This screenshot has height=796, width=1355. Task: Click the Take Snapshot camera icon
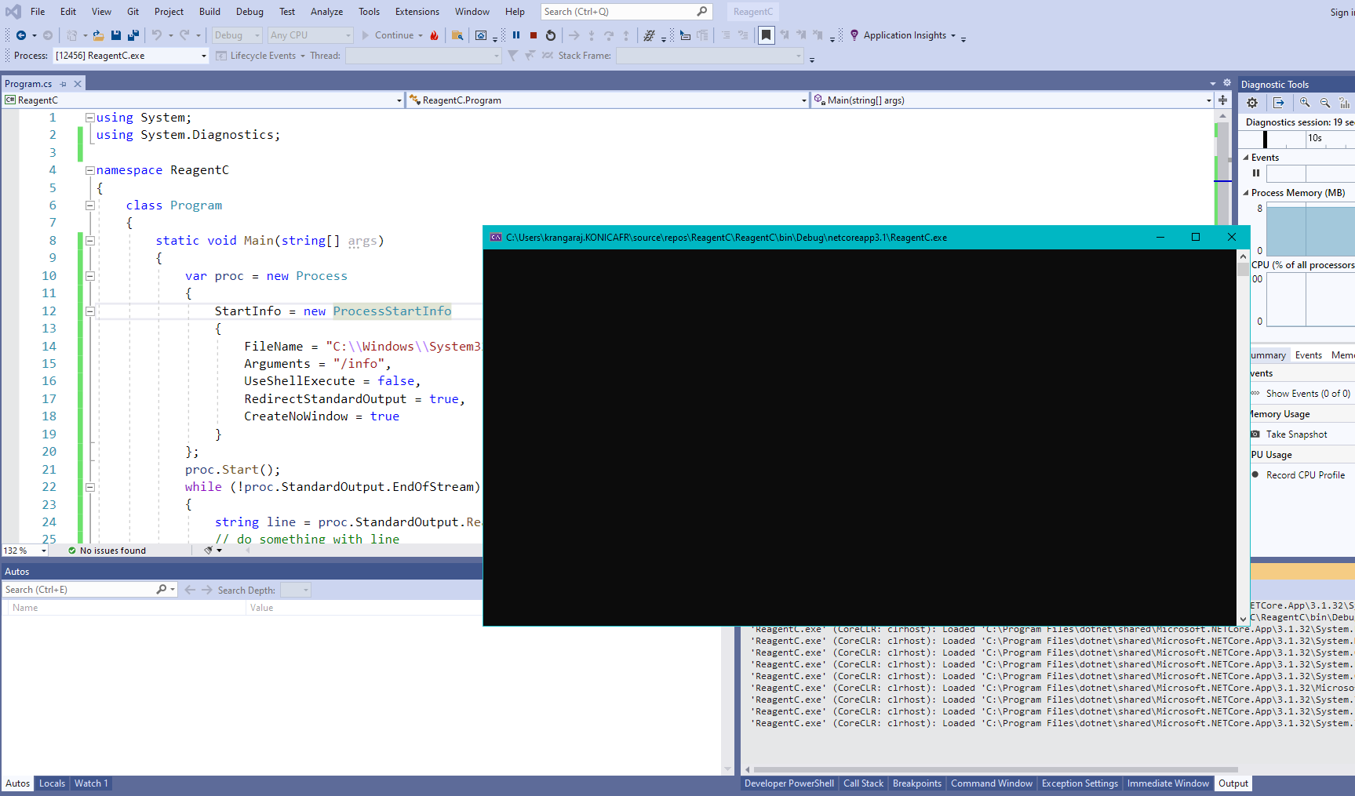tap(1255, 434)
